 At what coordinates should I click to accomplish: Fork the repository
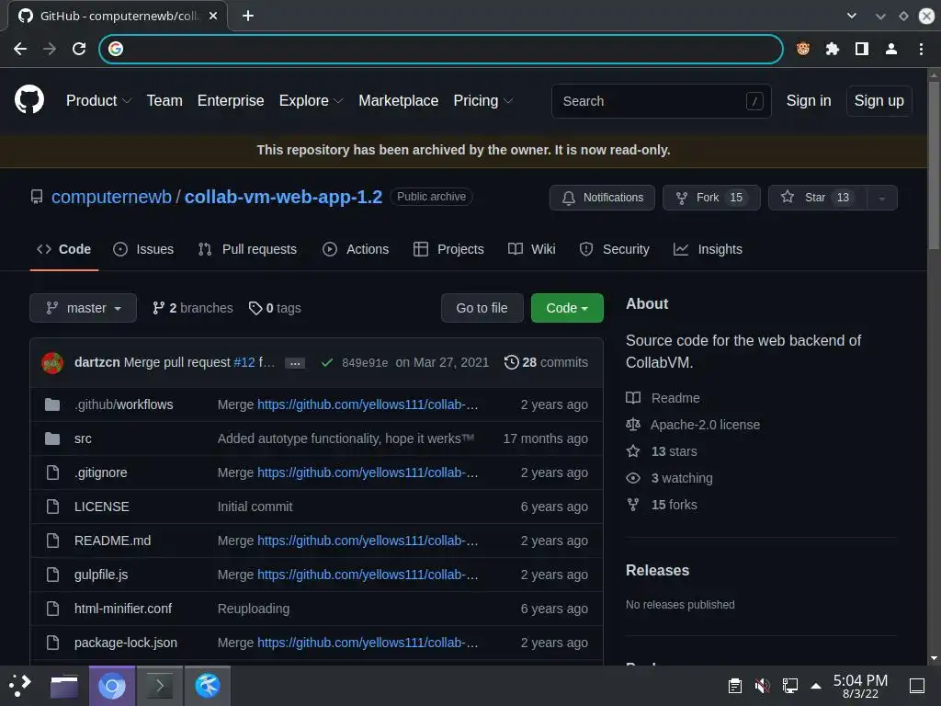coord(711,198)
